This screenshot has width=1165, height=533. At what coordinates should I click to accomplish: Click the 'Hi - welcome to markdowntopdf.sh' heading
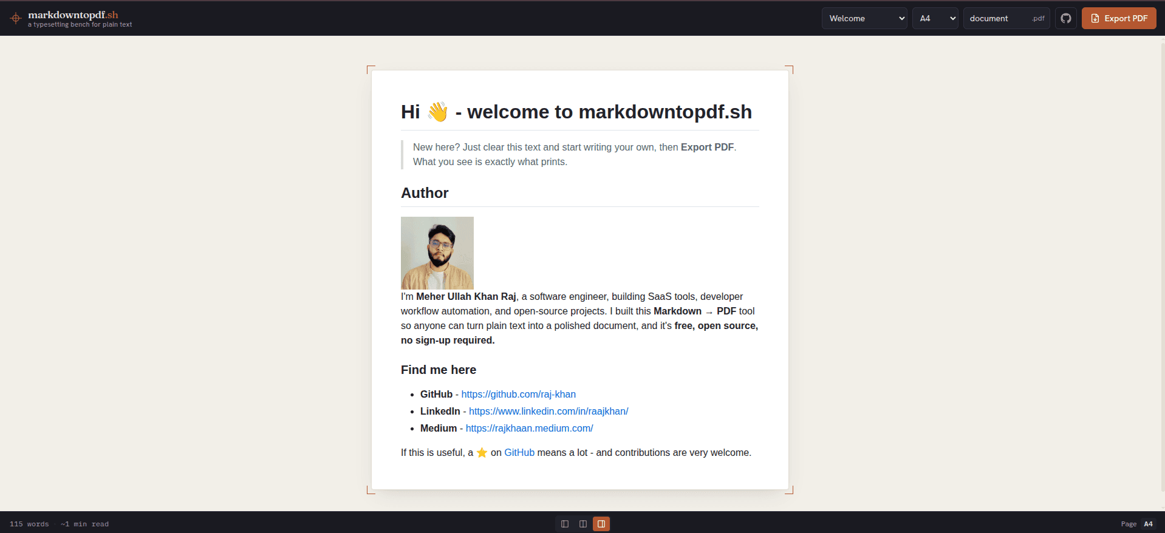(x=576, y=112)
